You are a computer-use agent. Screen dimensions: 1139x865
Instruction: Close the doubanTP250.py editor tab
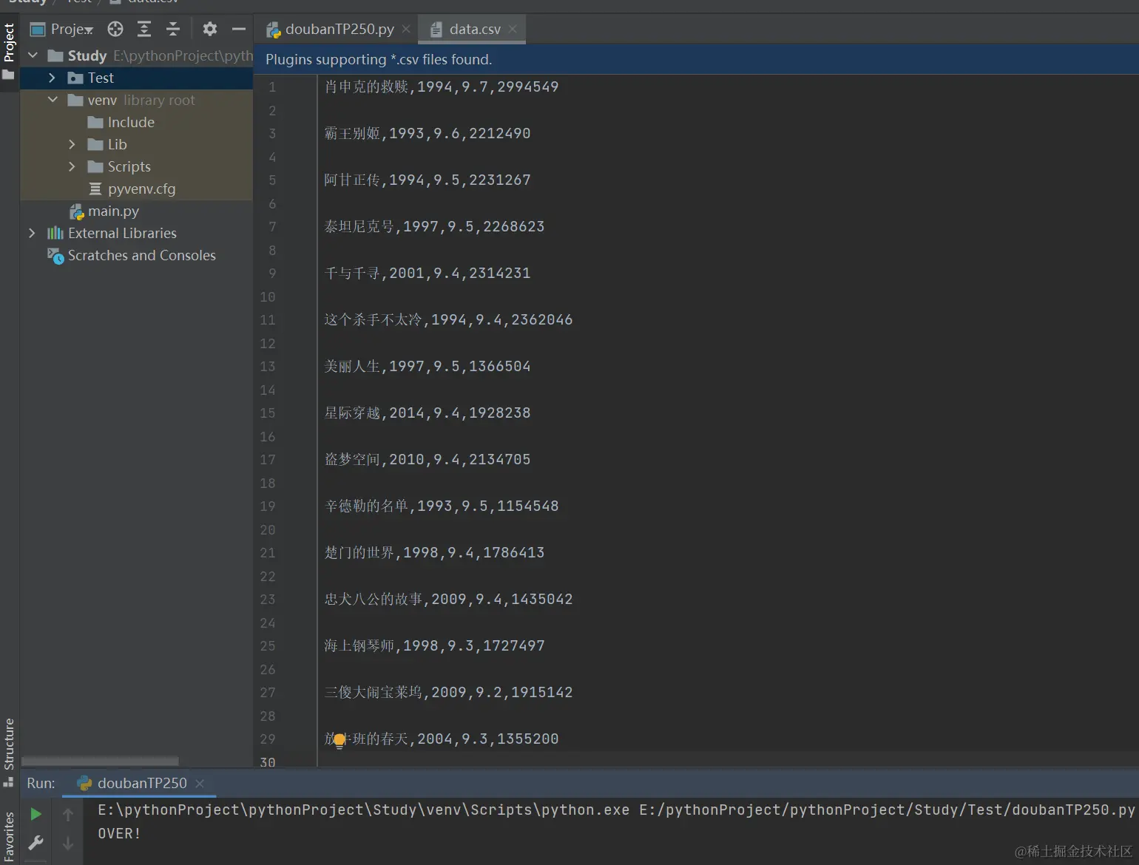tap(406, 29)
